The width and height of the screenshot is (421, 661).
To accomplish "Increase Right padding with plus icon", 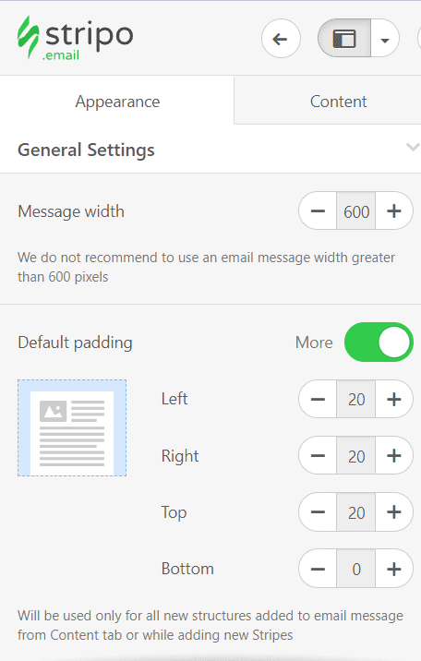I will pyautogui.click(x=393, y=456).
